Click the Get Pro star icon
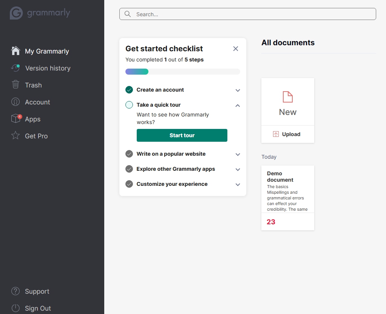Screen dimensions: 386x314 coord(15,135)
